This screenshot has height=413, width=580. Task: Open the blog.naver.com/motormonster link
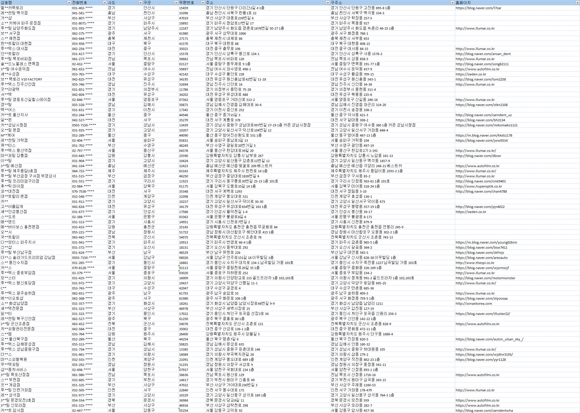(x=485, y=278)
